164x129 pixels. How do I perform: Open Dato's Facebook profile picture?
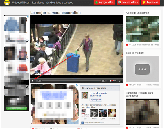86,113
